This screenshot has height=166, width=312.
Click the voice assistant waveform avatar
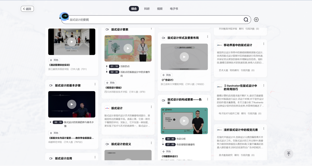pos(64,17)
